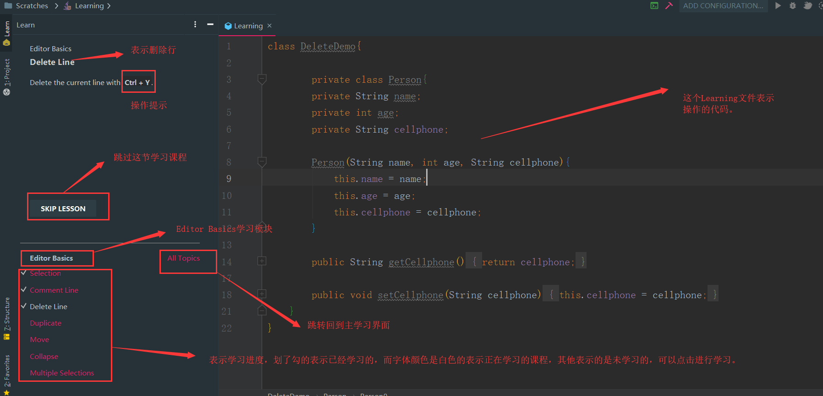Viewport: 823px width, 396px height.
Task: Expand the setCellphone fold on line 18
Action: 262,294
